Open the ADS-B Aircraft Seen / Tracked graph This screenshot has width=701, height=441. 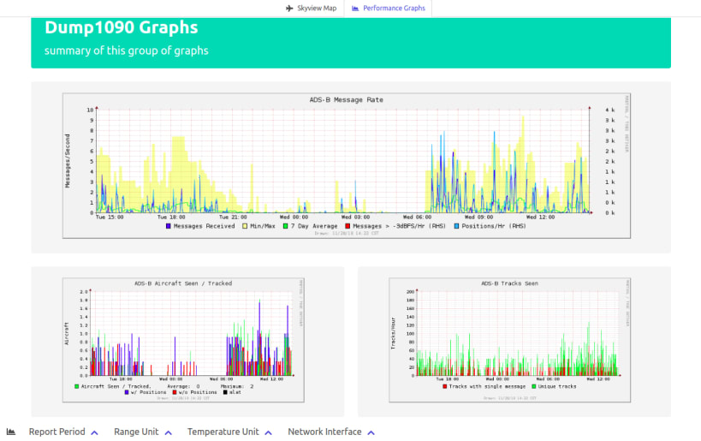pyautogui.click(x=183, y=340)
